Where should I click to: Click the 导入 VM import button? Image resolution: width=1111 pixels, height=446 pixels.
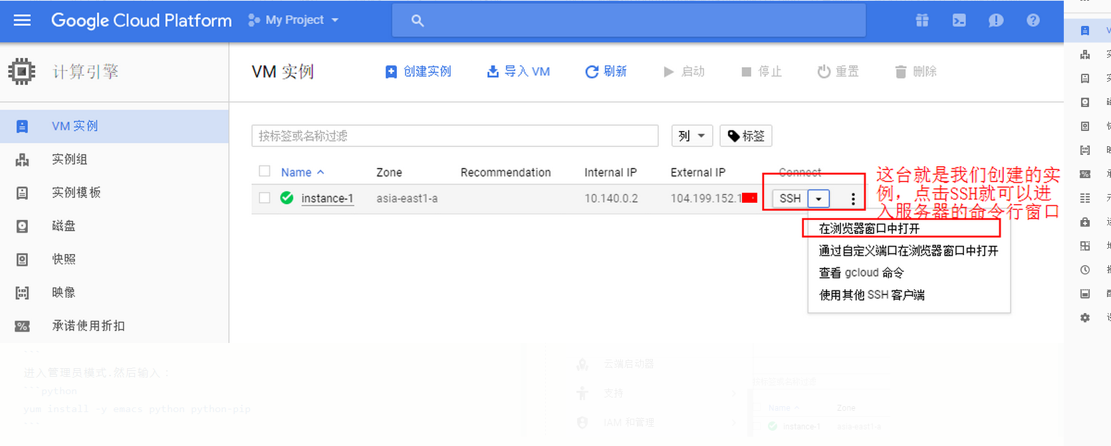click(519, 71)
